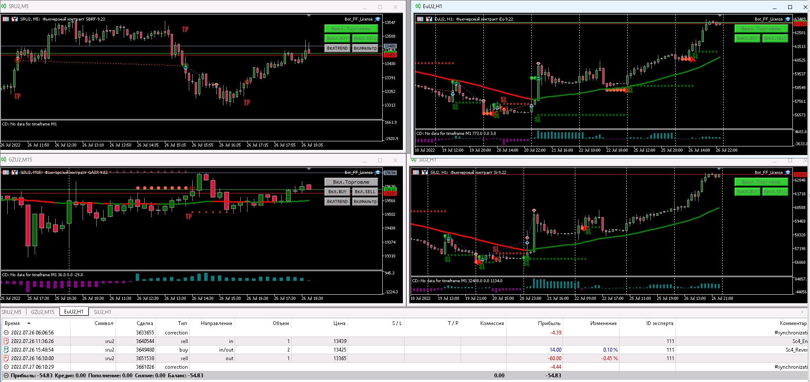Click the sell-in deal icon for 11:36:26 row
810x382 pixels.
click(6, 341)
